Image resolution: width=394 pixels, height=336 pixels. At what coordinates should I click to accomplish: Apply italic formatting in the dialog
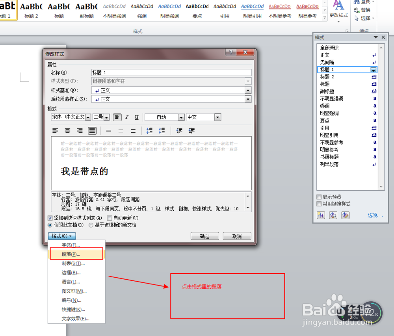pyautogui.click(x=126, y=117)
